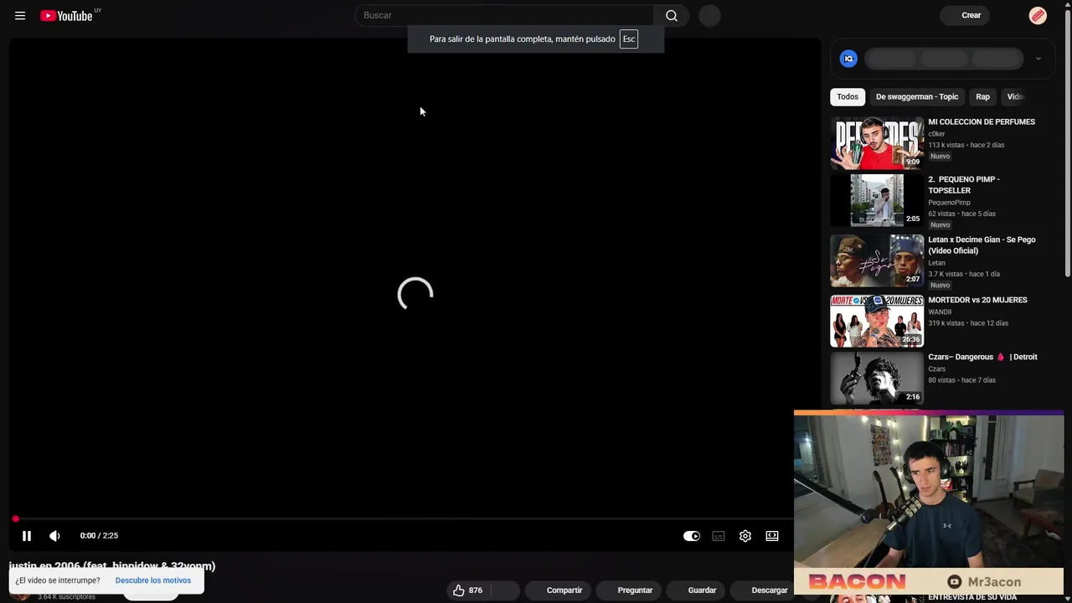Click Letan x Decime Gian title
1072x603 pixels.
tap(982, 245)
